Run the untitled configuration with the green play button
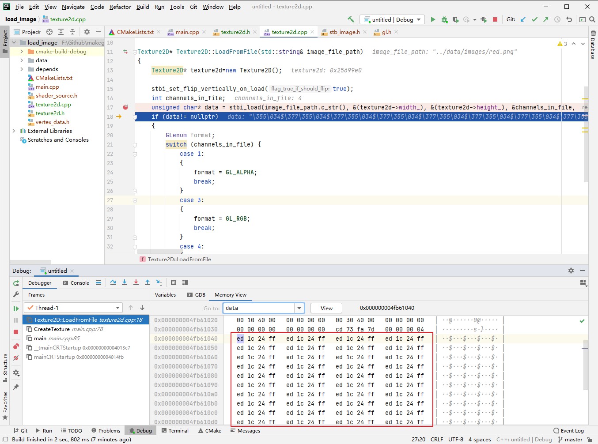Screen dimensions: 598x444 coord(433,19)
